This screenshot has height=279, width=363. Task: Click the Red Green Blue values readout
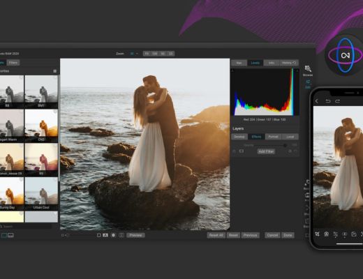265,119
